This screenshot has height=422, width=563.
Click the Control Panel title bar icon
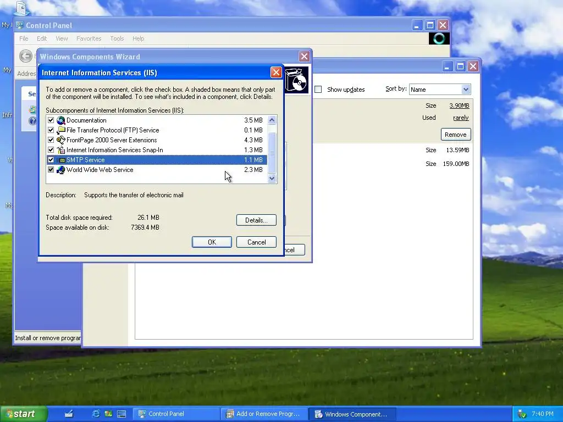click(x=20, y=25)
